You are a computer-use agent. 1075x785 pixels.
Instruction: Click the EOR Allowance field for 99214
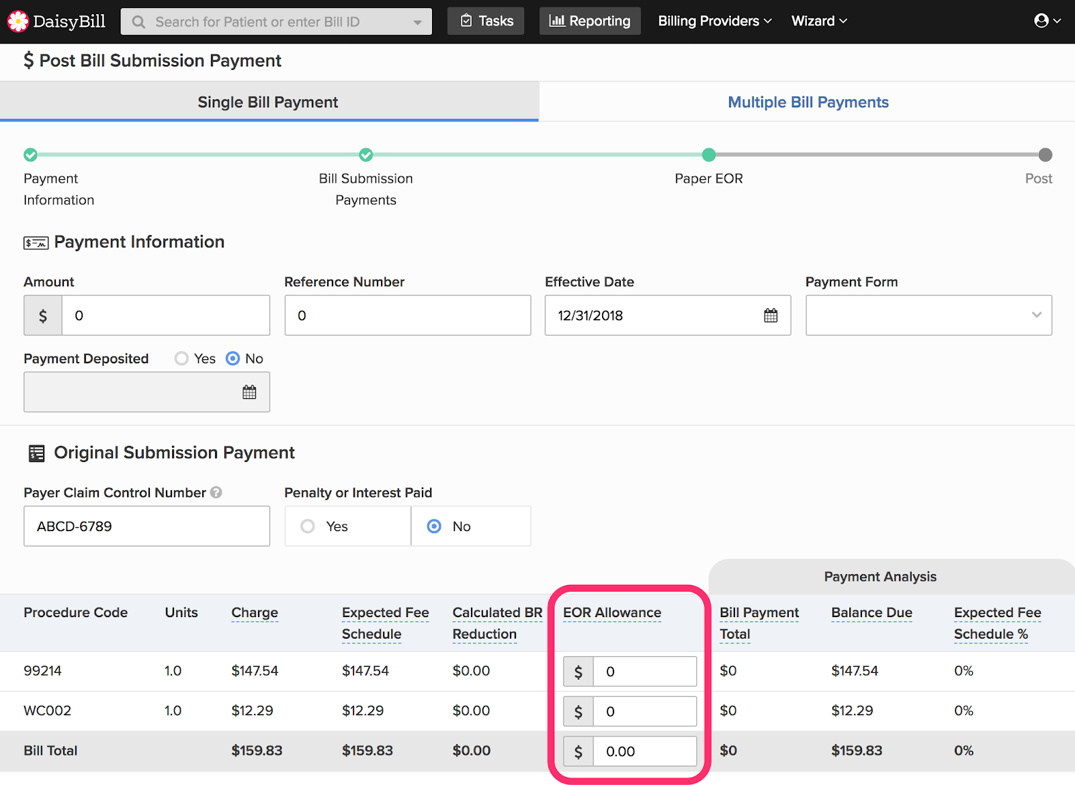[x=644, y=672]
